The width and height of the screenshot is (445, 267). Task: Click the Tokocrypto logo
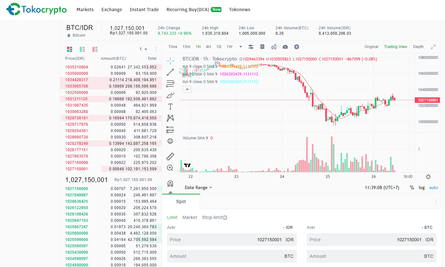36,9
